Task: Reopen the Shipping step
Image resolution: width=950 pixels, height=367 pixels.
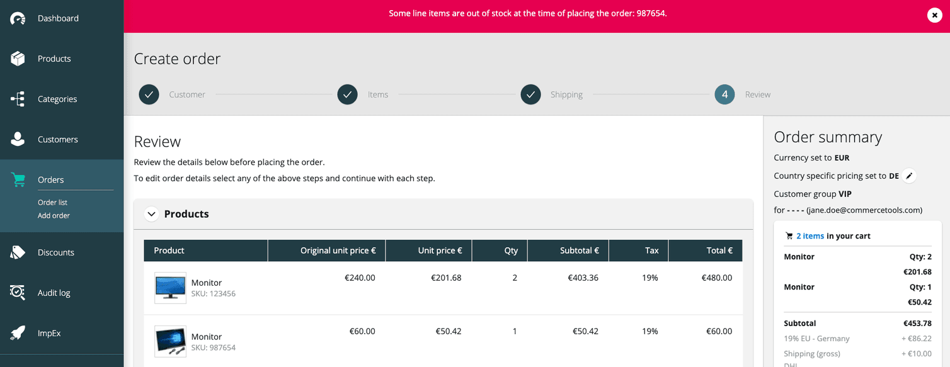Action: click(x=530, y=94)
